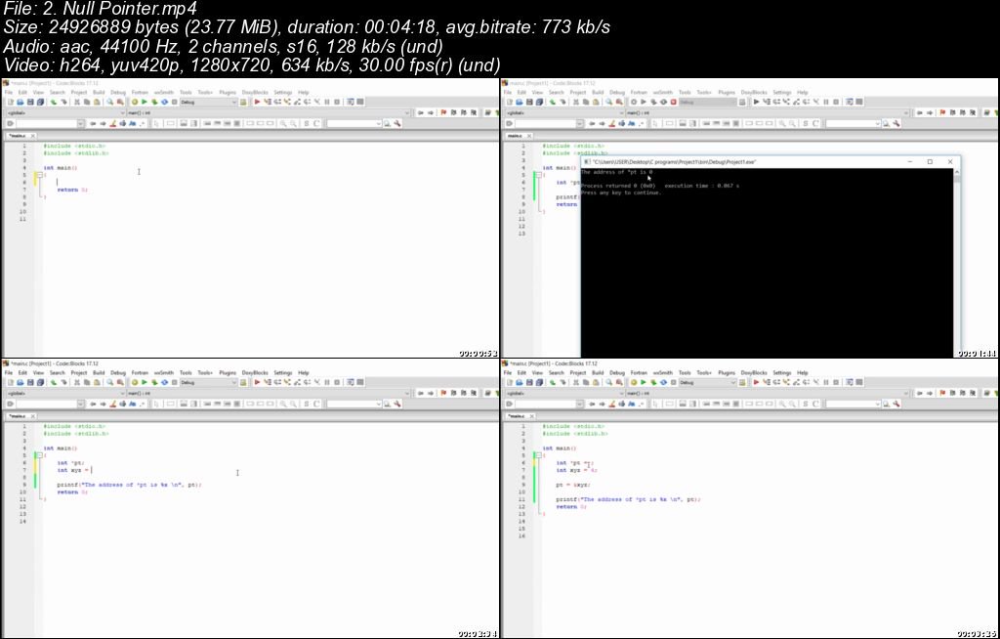Click the printf line in bottom-left frame
Screen dimensions: 1000x639
130,485
